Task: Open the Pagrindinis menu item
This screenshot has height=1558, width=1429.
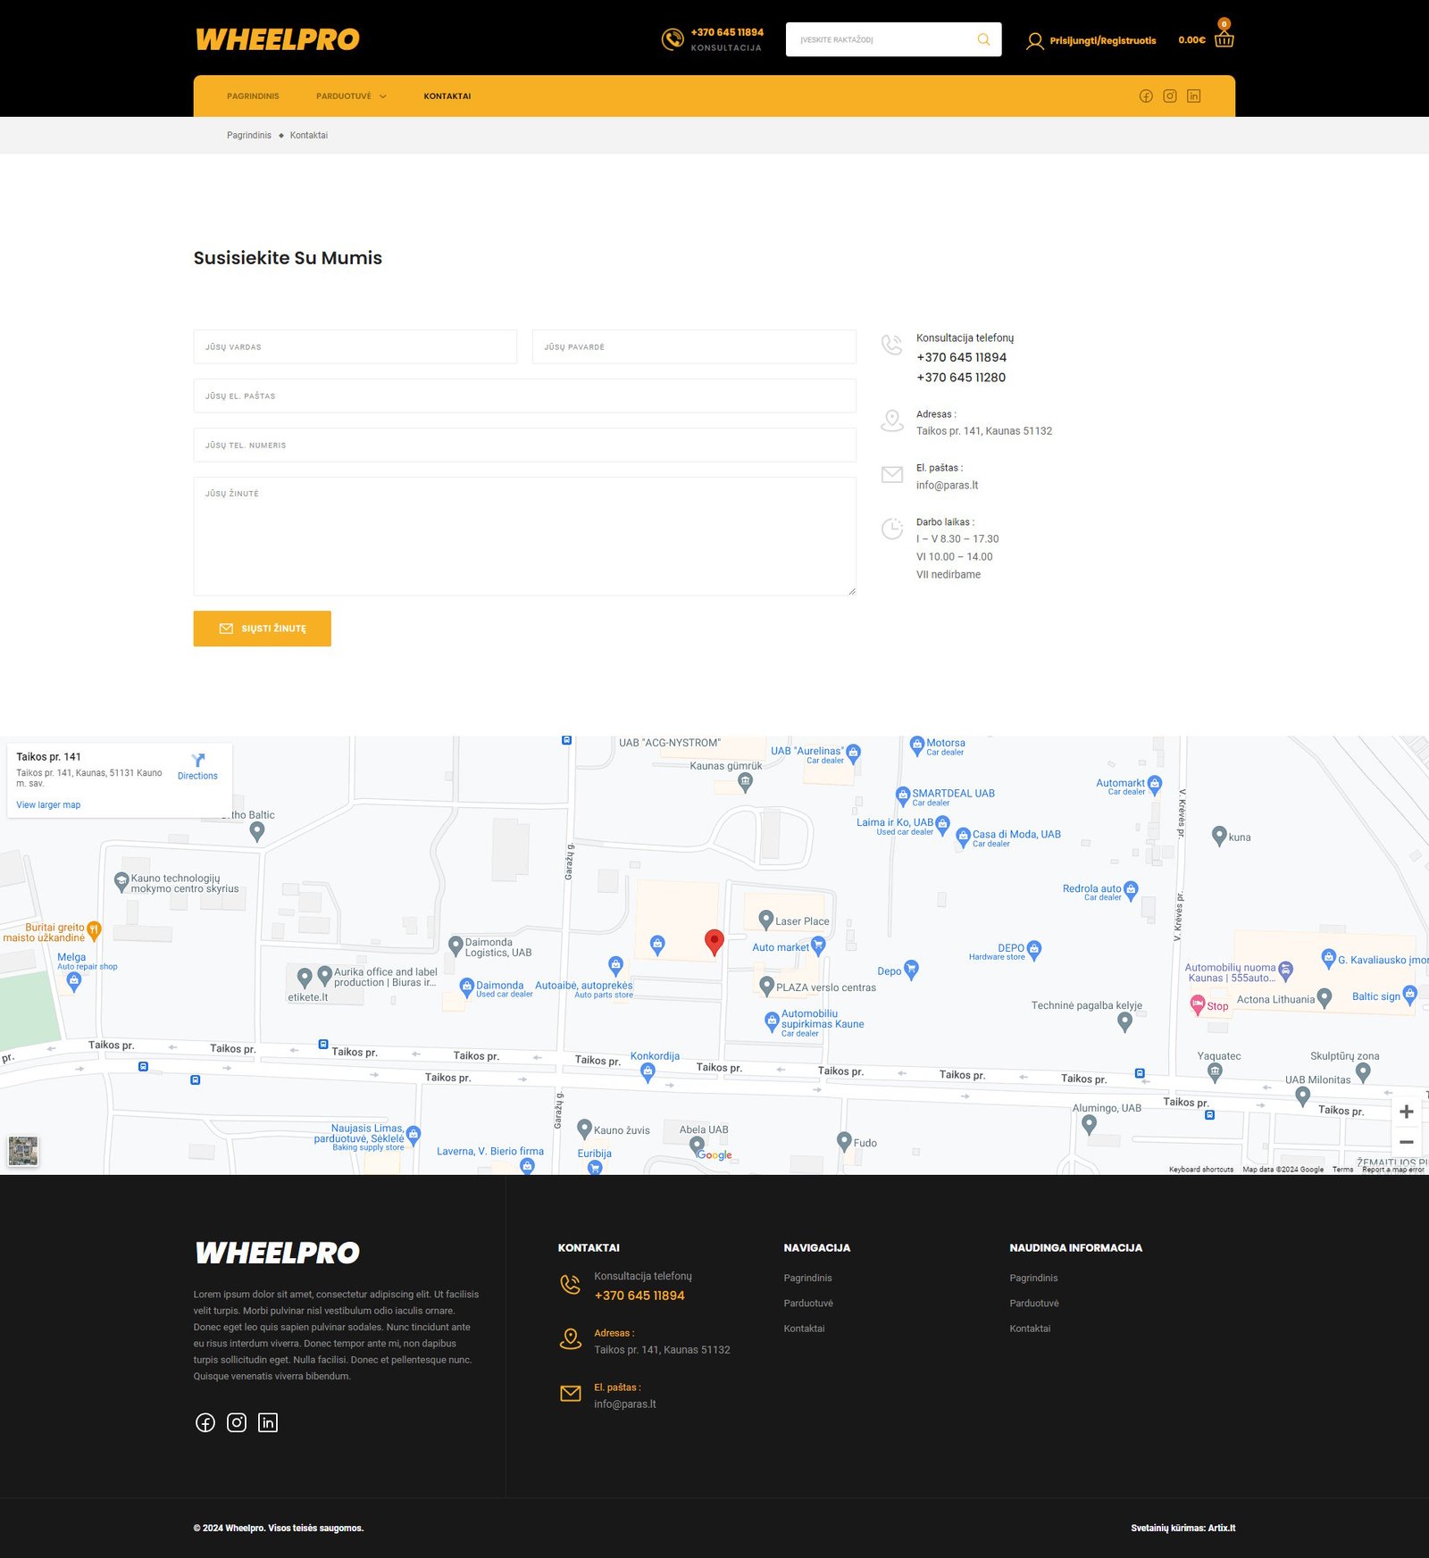Action: (253, 96)
